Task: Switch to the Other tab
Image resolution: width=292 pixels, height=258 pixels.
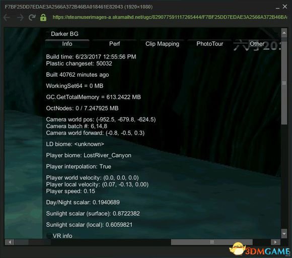Action: click(257, 44)
